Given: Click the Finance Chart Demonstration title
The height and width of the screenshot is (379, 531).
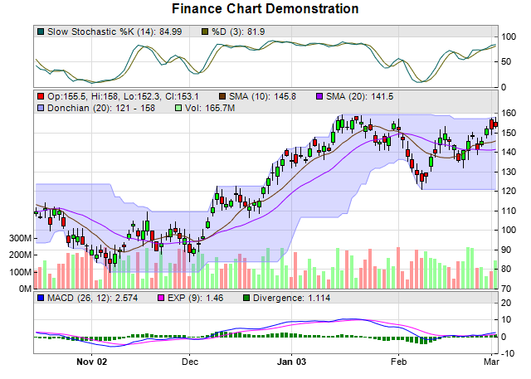Looking at the screenshot, I should tap(265, 9).
